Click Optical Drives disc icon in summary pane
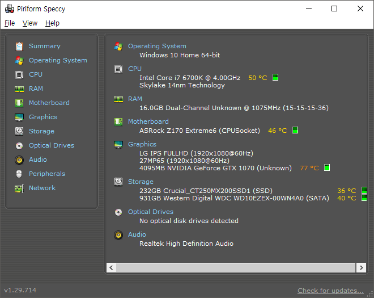The width and height of the screenshot is (374, 298). pos(118,212)
